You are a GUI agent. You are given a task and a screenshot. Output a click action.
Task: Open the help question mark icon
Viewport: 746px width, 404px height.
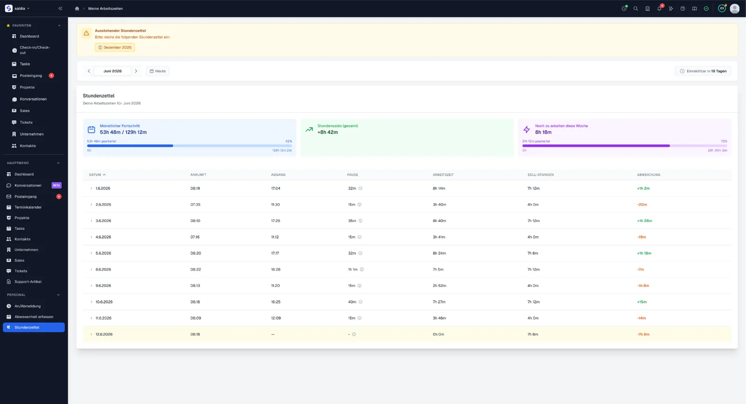[683, 8]
